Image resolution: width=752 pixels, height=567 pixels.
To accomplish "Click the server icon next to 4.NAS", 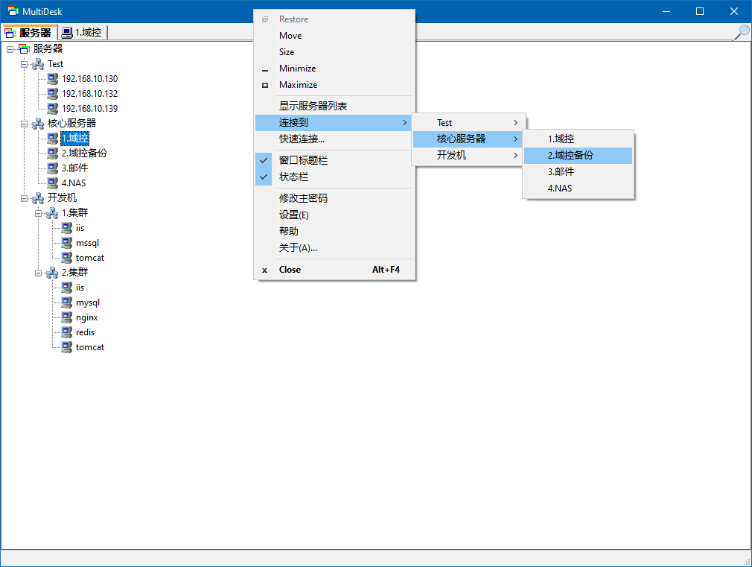I will coord(52,183).
